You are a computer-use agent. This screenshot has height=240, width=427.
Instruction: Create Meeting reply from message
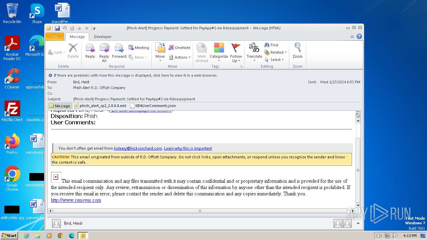click(139, 48)
